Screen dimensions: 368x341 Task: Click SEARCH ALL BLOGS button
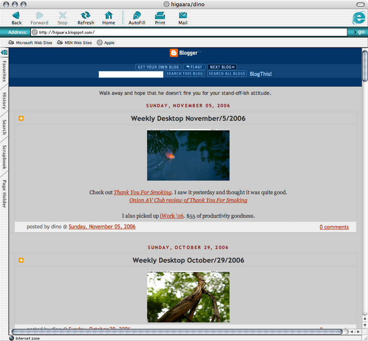point(227,74)
